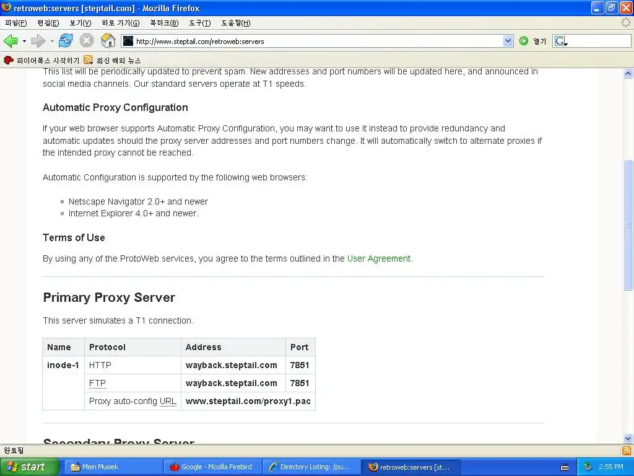Switch to Google - Mozilla Firebird taskbar item
Image resolution: width=634 pixels, height=476 pixels.
pyautogui.click(x=212, y=467)
